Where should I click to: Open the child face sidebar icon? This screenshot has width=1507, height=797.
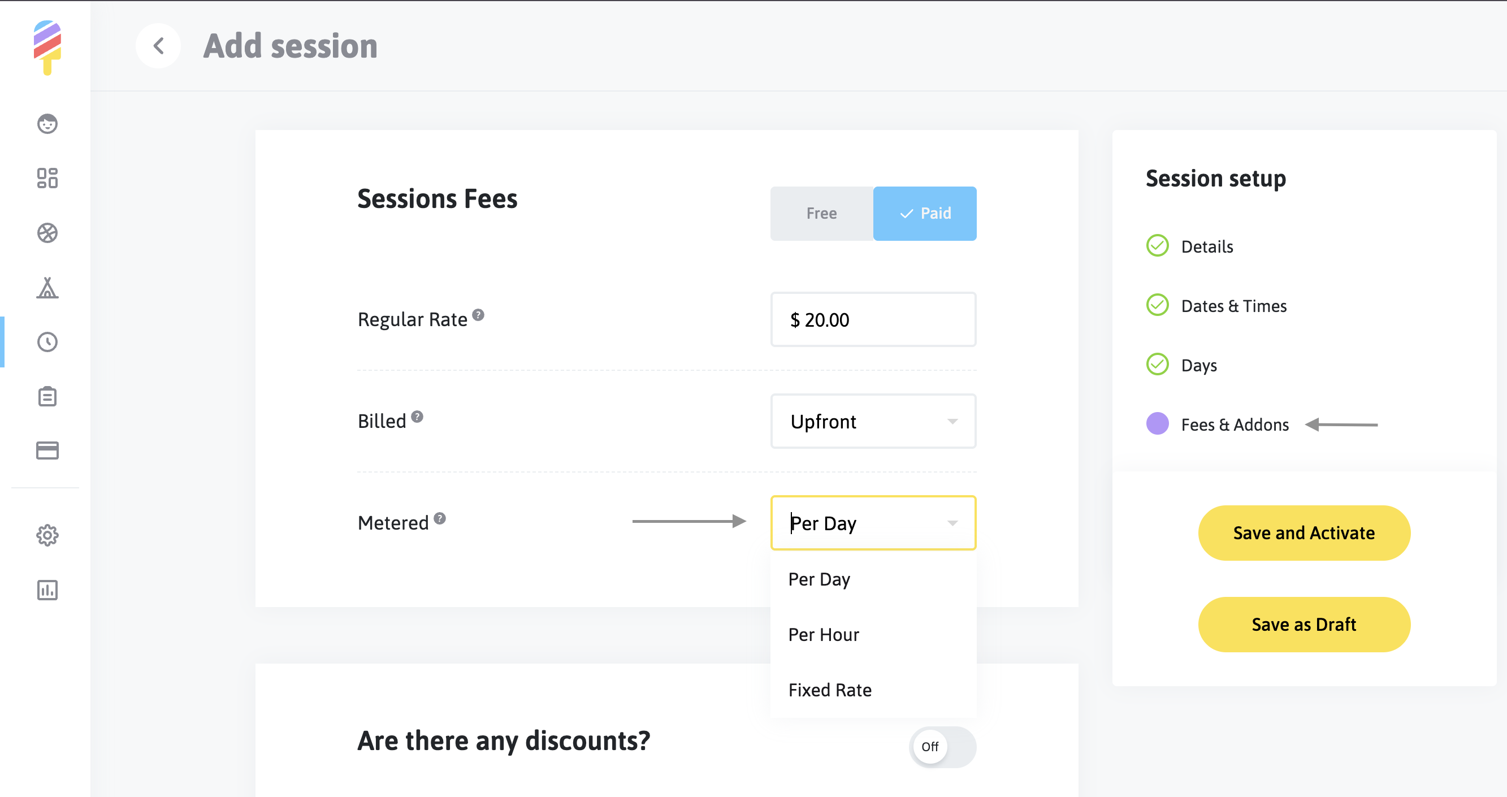[x=47, y=123]
